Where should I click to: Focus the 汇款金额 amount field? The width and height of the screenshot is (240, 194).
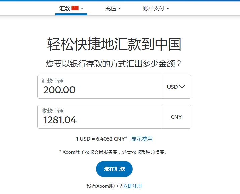pyautogui.click(x=99, y=90)
